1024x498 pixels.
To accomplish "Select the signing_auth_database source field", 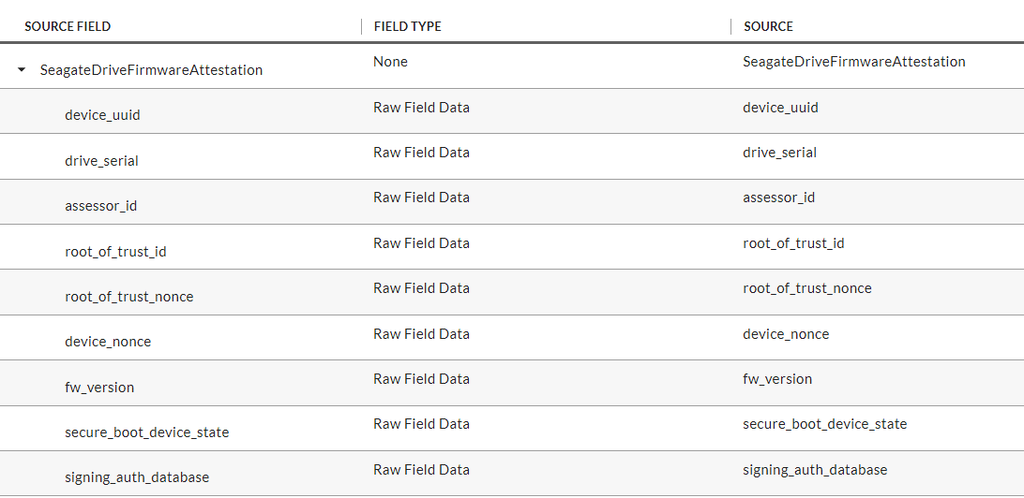I will [x=137, y=477].
